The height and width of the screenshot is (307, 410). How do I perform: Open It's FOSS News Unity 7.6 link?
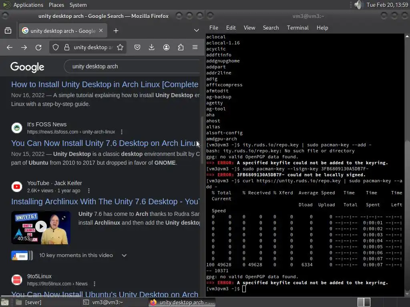point(105,143)
